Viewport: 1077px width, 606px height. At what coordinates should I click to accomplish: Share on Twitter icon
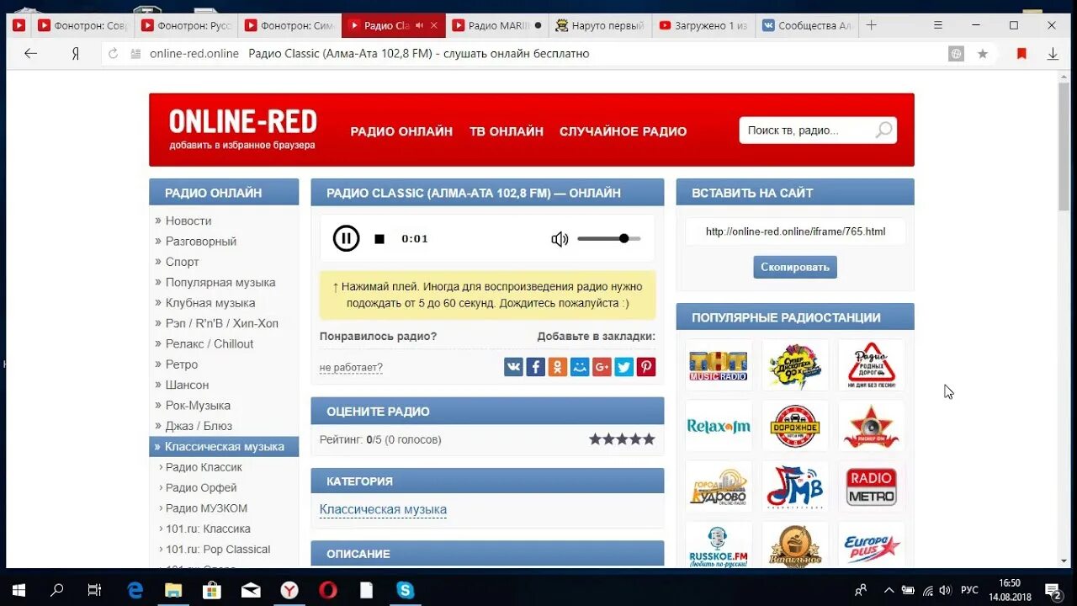623,366
